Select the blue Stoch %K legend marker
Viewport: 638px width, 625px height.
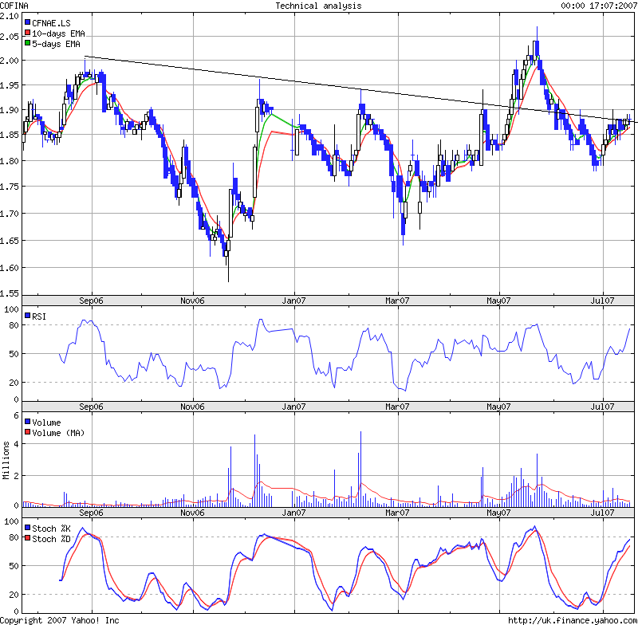28,529
